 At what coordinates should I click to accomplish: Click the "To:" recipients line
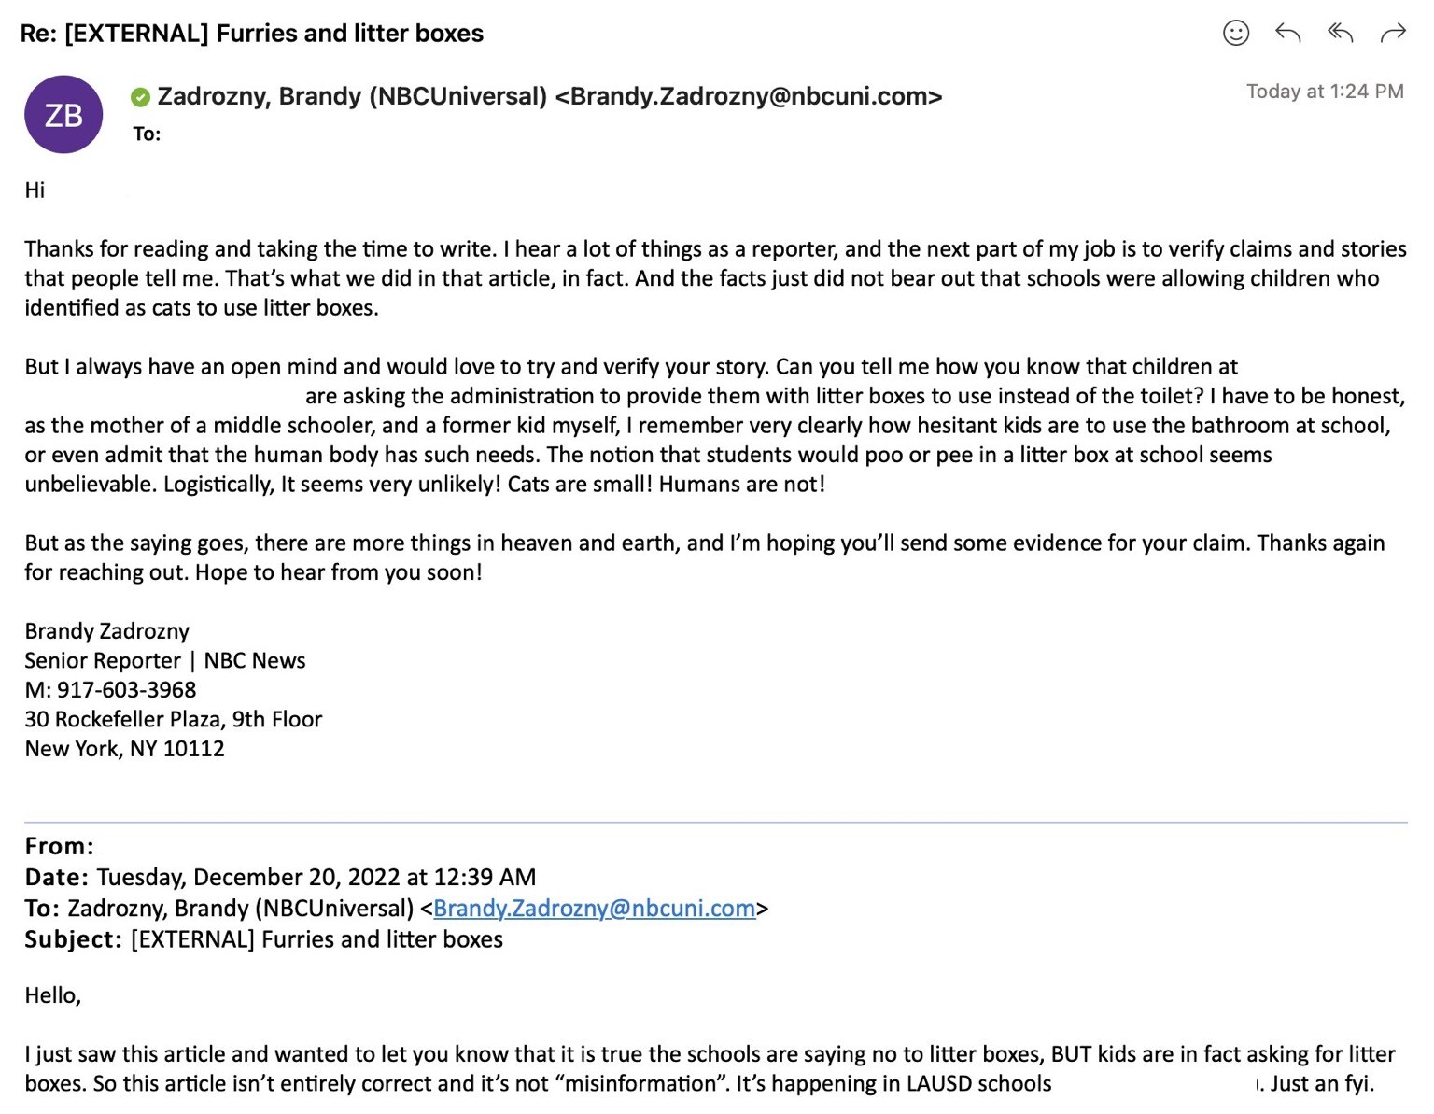click(147, 134)
